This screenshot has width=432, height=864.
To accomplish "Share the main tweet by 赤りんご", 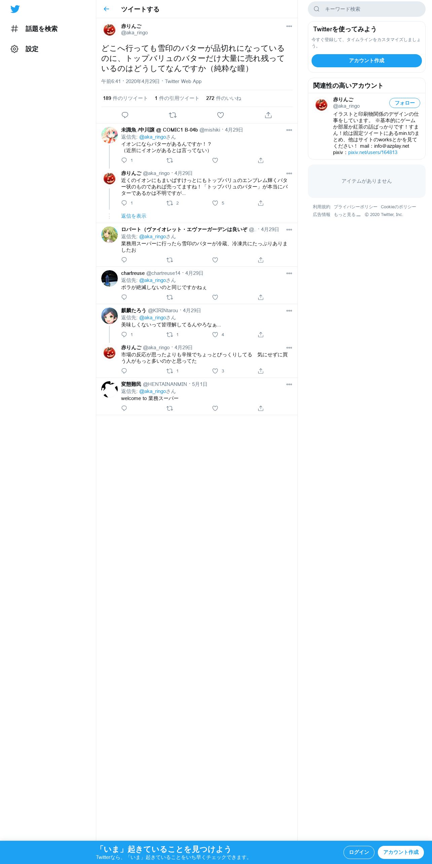I will (x=268, y=115).
